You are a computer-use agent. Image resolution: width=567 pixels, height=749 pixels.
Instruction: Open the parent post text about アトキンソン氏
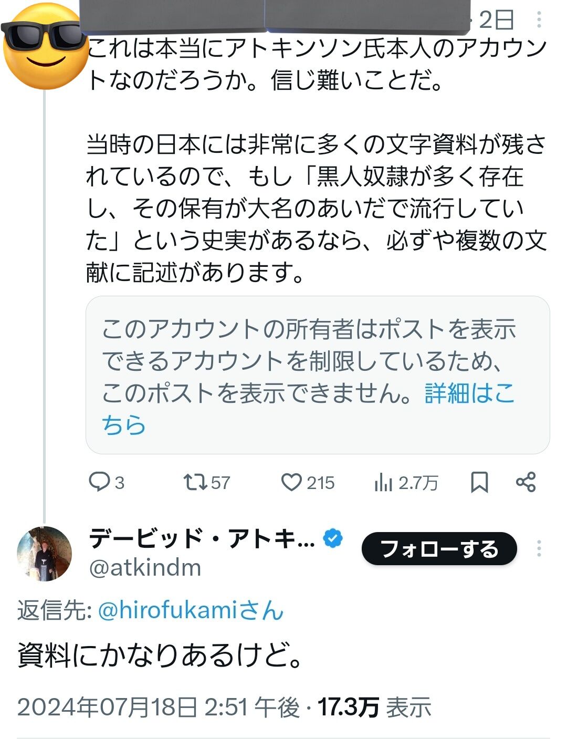click(317, 160)
